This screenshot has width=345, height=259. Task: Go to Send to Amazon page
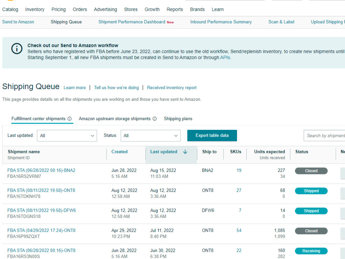pos(18,22)
